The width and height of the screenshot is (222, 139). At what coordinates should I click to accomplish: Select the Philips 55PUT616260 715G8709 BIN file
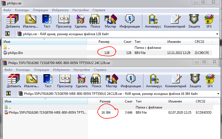pyautogui.click(x=108, y=113)
